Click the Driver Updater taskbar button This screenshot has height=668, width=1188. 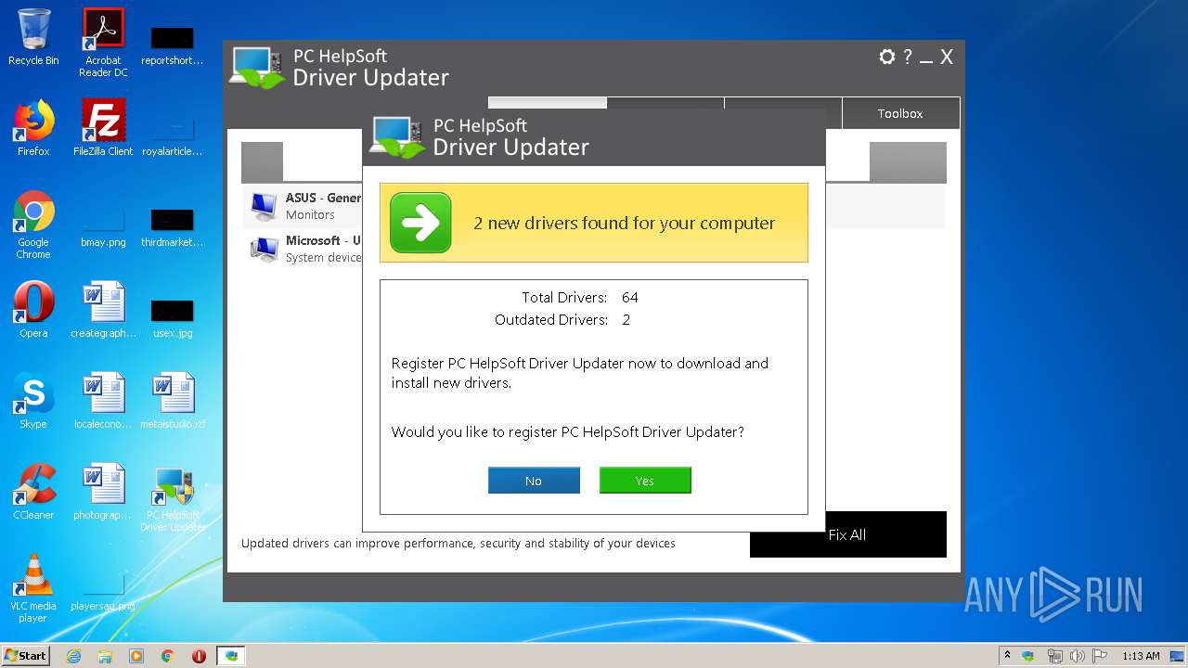pyautogui.click(x=231, y=656)
